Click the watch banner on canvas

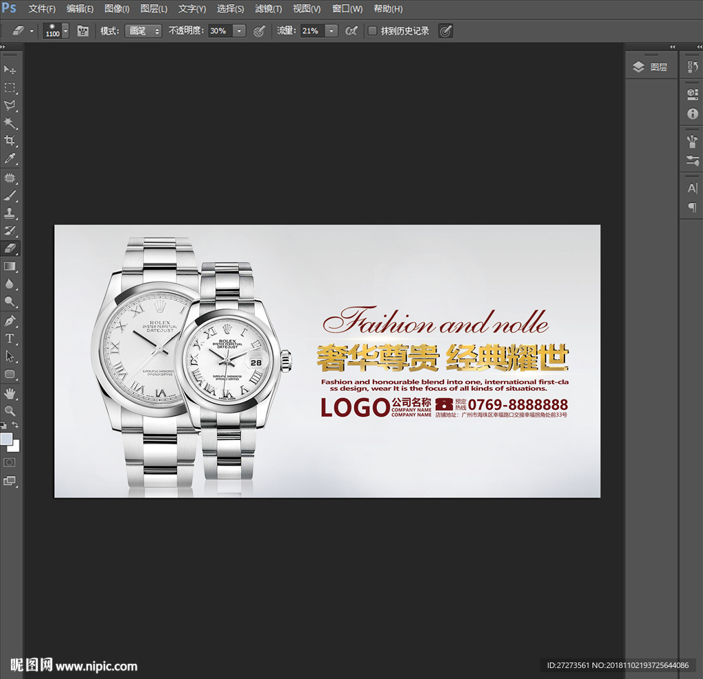click(327, 361)
